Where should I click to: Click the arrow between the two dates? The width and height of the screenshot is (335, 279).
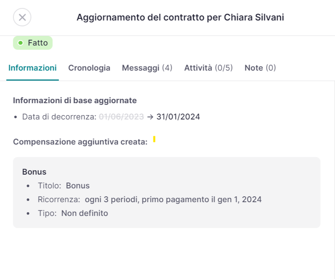click(x=150, y=117)
